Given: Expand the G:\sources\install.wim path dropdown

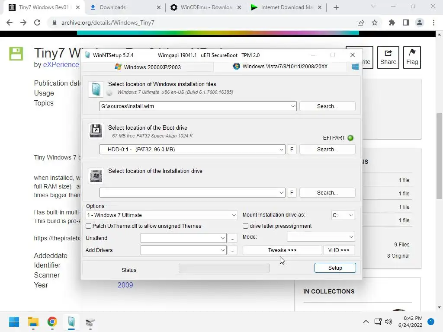Looking at the screenshot, I should pos(292,106).
